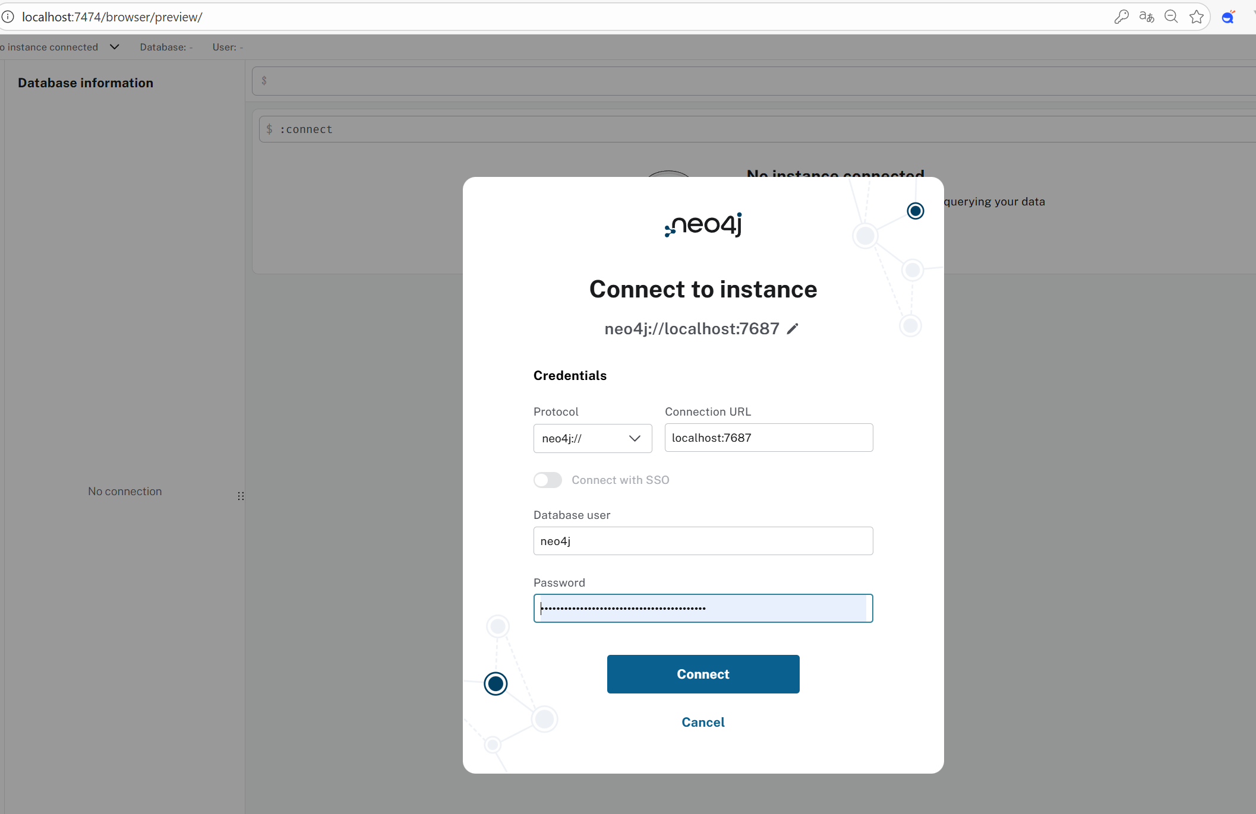
Task: Bookmark this page with the star icon
Action: point(1197,17)
